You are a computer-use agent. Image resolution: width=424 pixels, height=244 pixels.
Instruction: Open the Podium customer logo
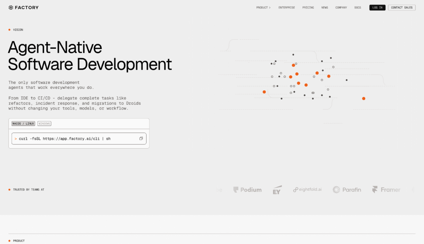(248, 190)
